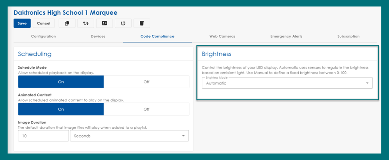This screenshot has width=389, height=160.
Task: Expand the Seconds duration unit dropdown
Action: pos(129,136)
